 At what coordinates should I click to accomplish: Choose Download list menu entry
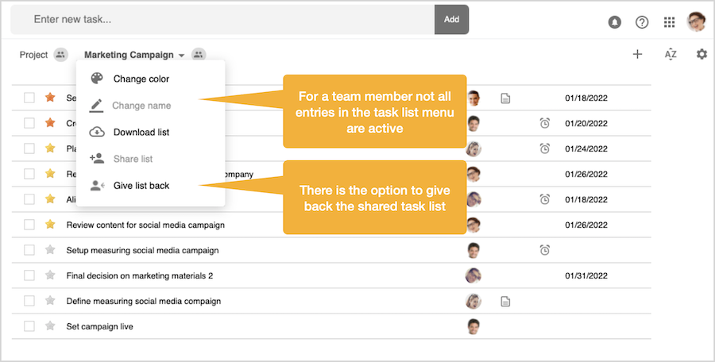tap(141, 132)
